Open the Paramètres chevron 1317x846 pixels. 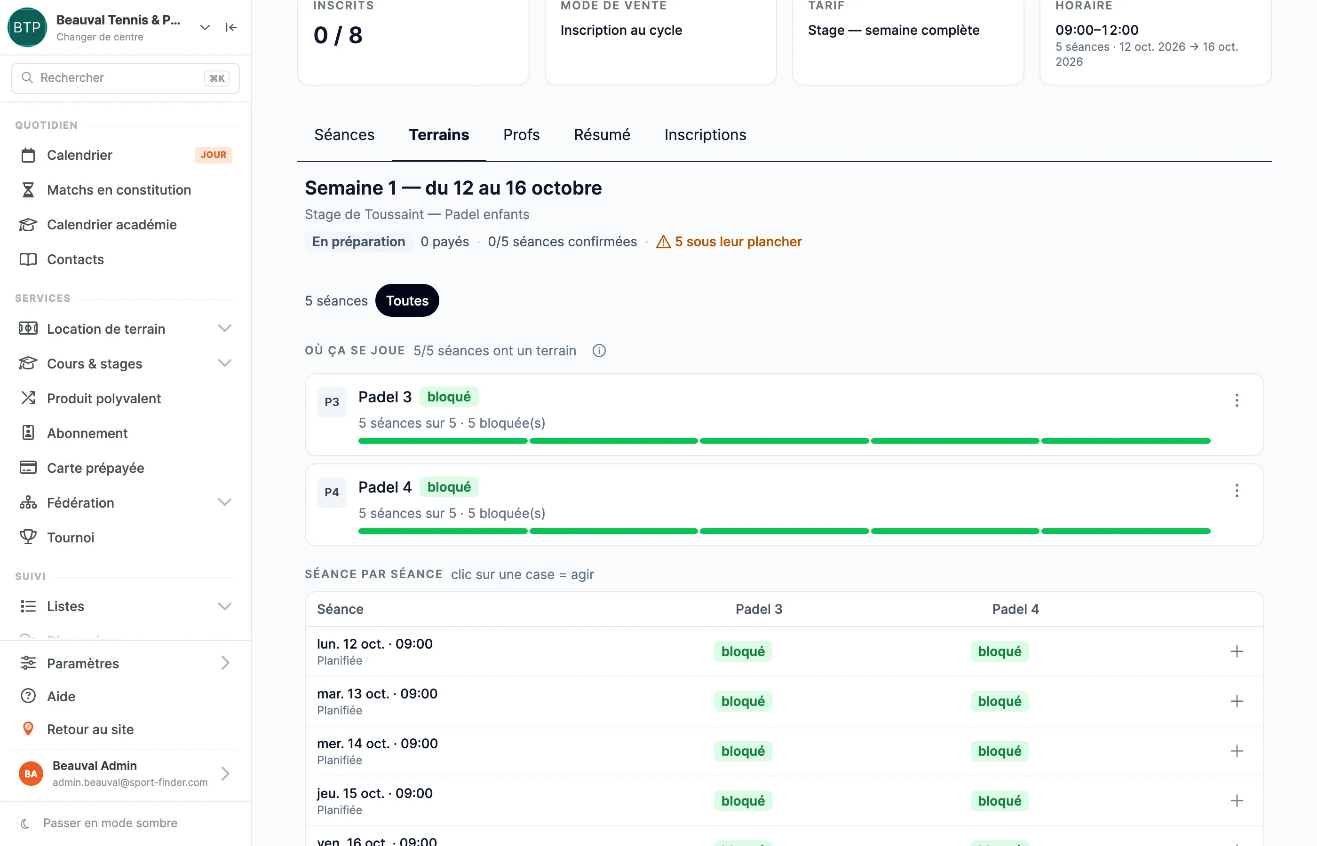pos(225,663)
